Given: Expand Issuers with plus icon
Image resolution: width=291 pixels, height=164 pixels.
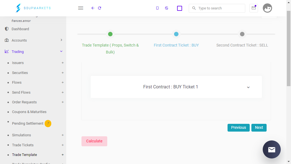Looking at the screenshot, I should tap(63, 63).
